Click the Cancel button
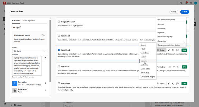 point(174,12)
